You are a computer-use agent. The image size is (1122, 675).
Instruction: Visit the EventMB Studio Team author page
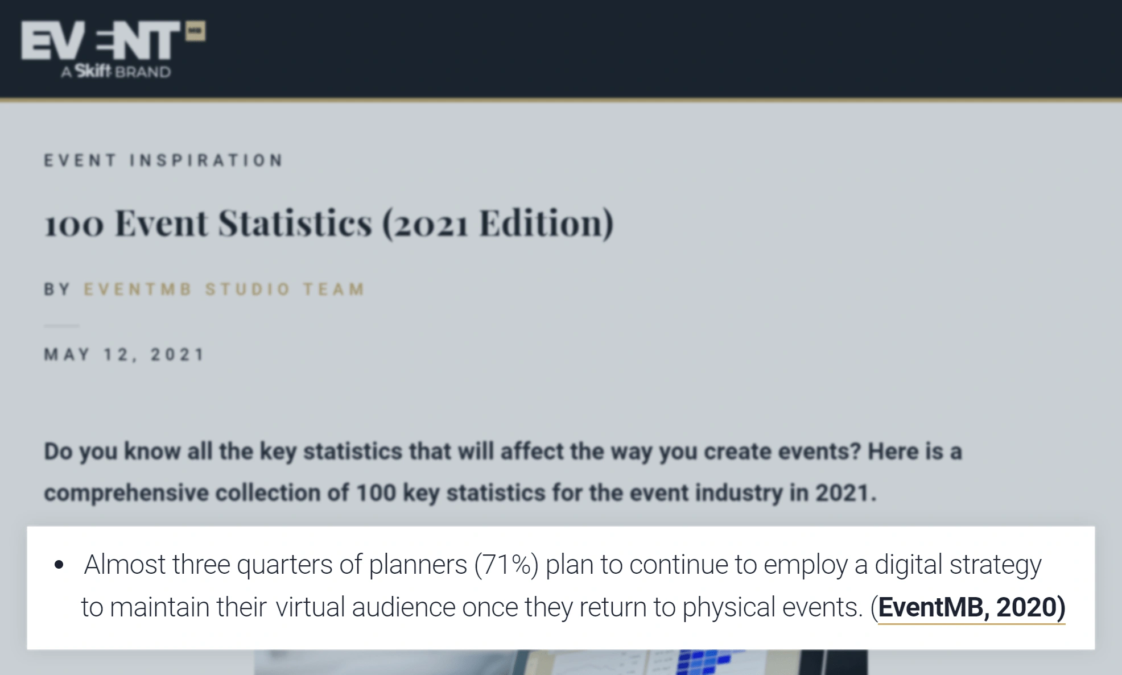click(224, 289)
